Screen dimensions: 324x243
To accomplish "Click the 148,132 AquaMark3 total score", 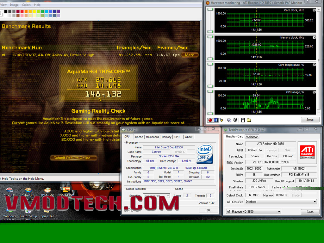I will pos(103,94).
